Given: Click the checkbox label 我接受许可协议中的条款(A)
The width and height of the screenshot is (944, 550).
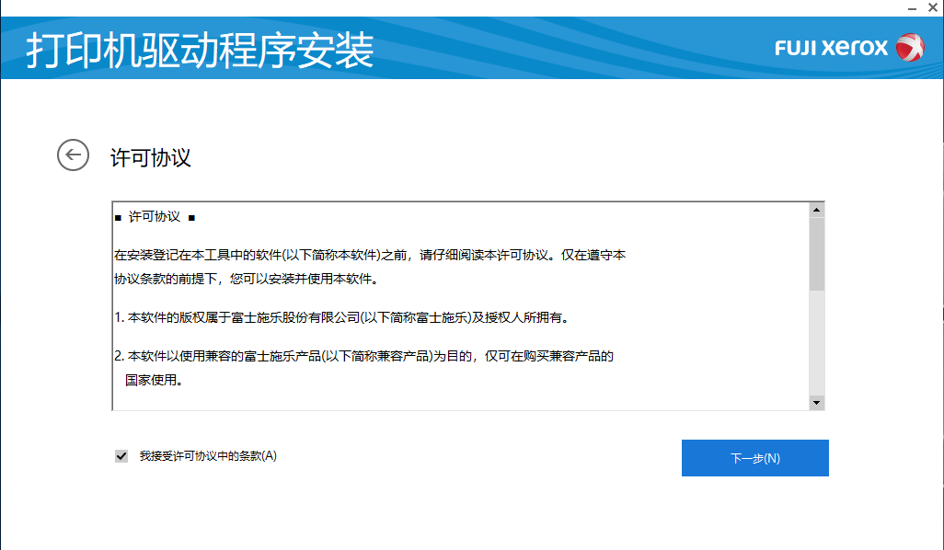Looking at the screenshot, I should (207, 454).
